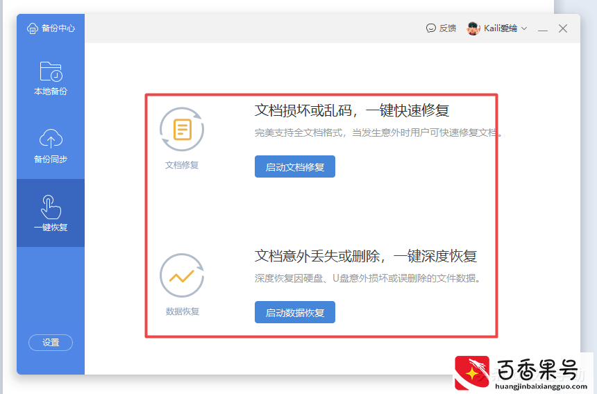
Task: Click the 备份中心 title text
Action: click(58, 28)
